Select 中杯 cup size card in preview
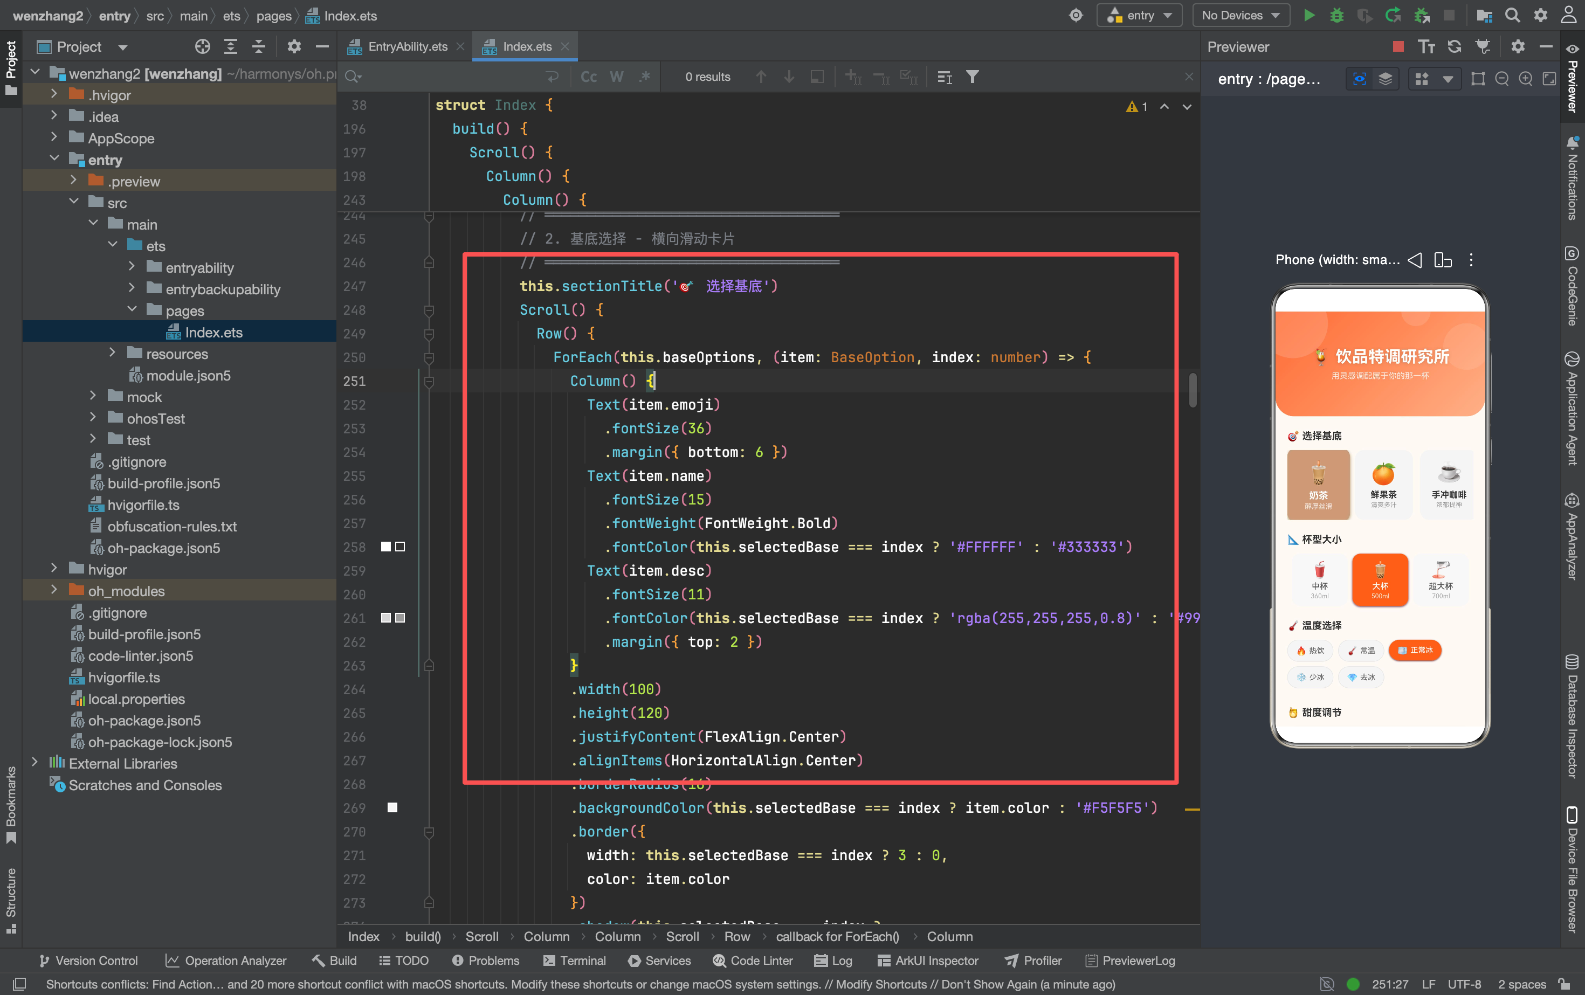Image resolution: width=1585 pixels, height=995 pixels. pos(1319,579)
